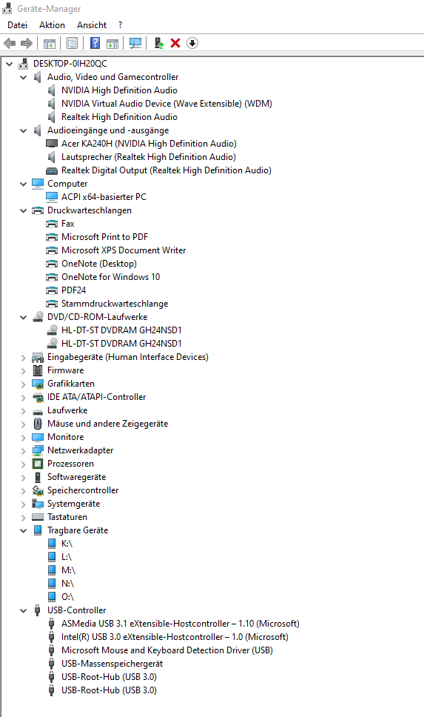This screenshot has height=717, width=424.
Task: Select Microsoft Print to PDF
Action: tap(104, 237)
